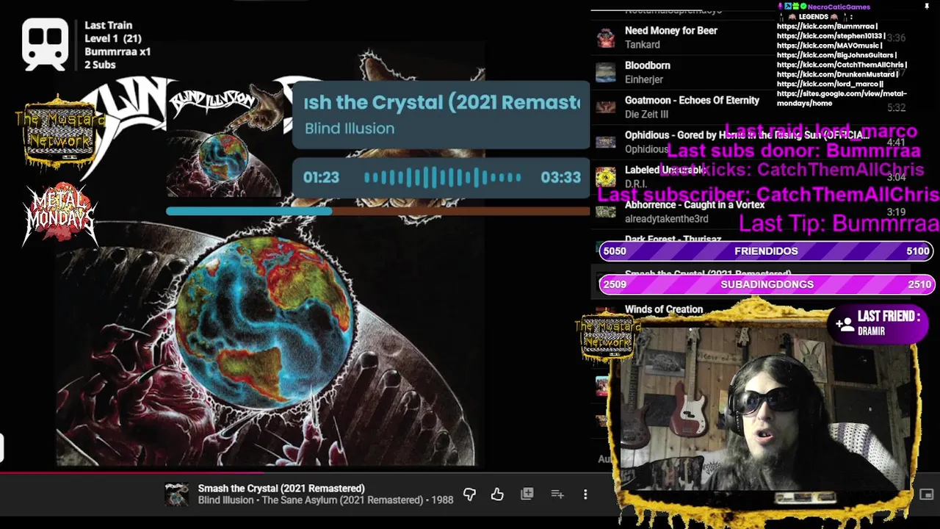Like the song with thumbs-up icon
The image size is (940, 529).
[x=497, y=494]
